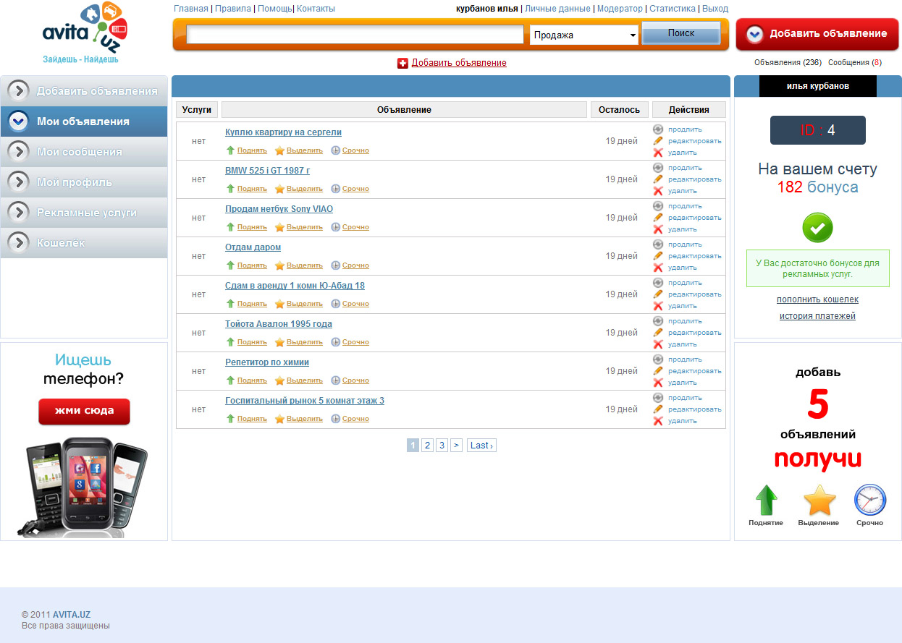Open listing Отдам даром

pos(253,247)
